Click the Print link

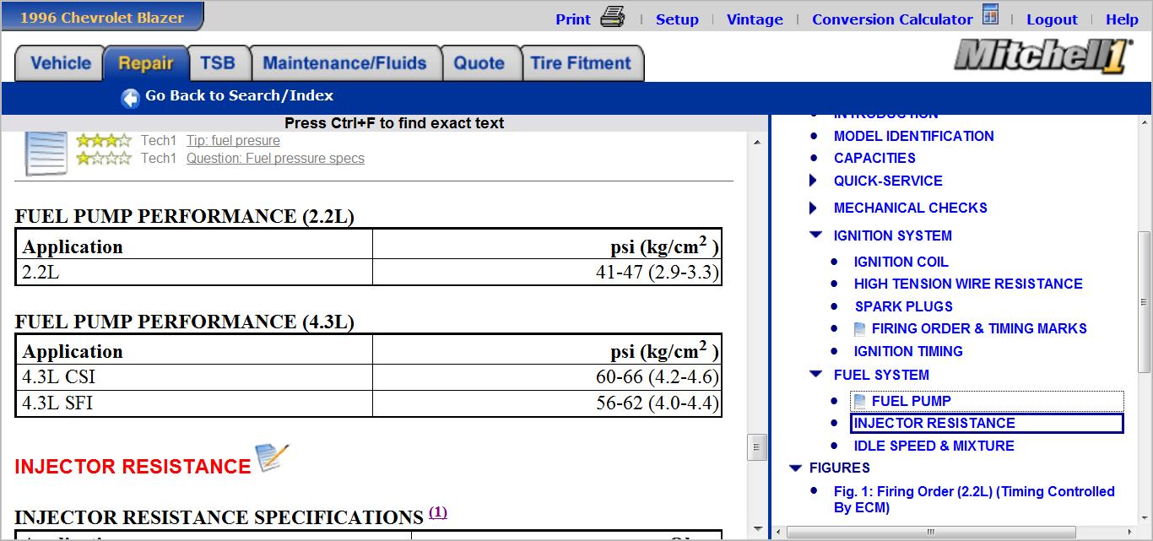point(573,19)
